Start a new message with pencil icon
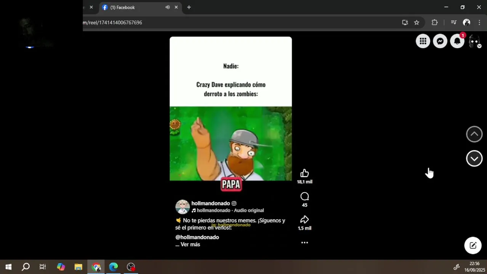This screenshot has width=487, height=274. (473, 245)
